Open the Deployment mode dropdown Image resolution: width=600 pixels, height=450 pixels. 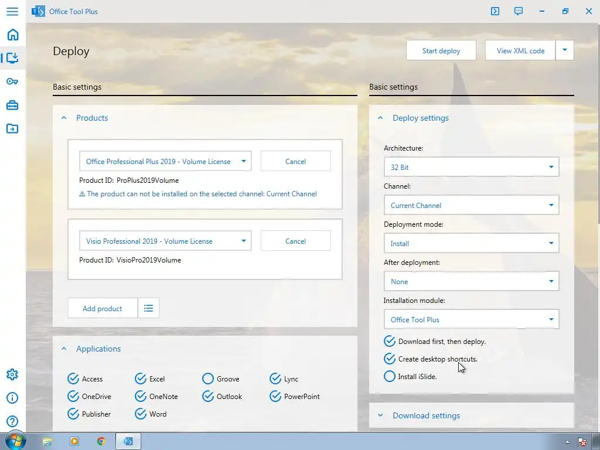471,243
